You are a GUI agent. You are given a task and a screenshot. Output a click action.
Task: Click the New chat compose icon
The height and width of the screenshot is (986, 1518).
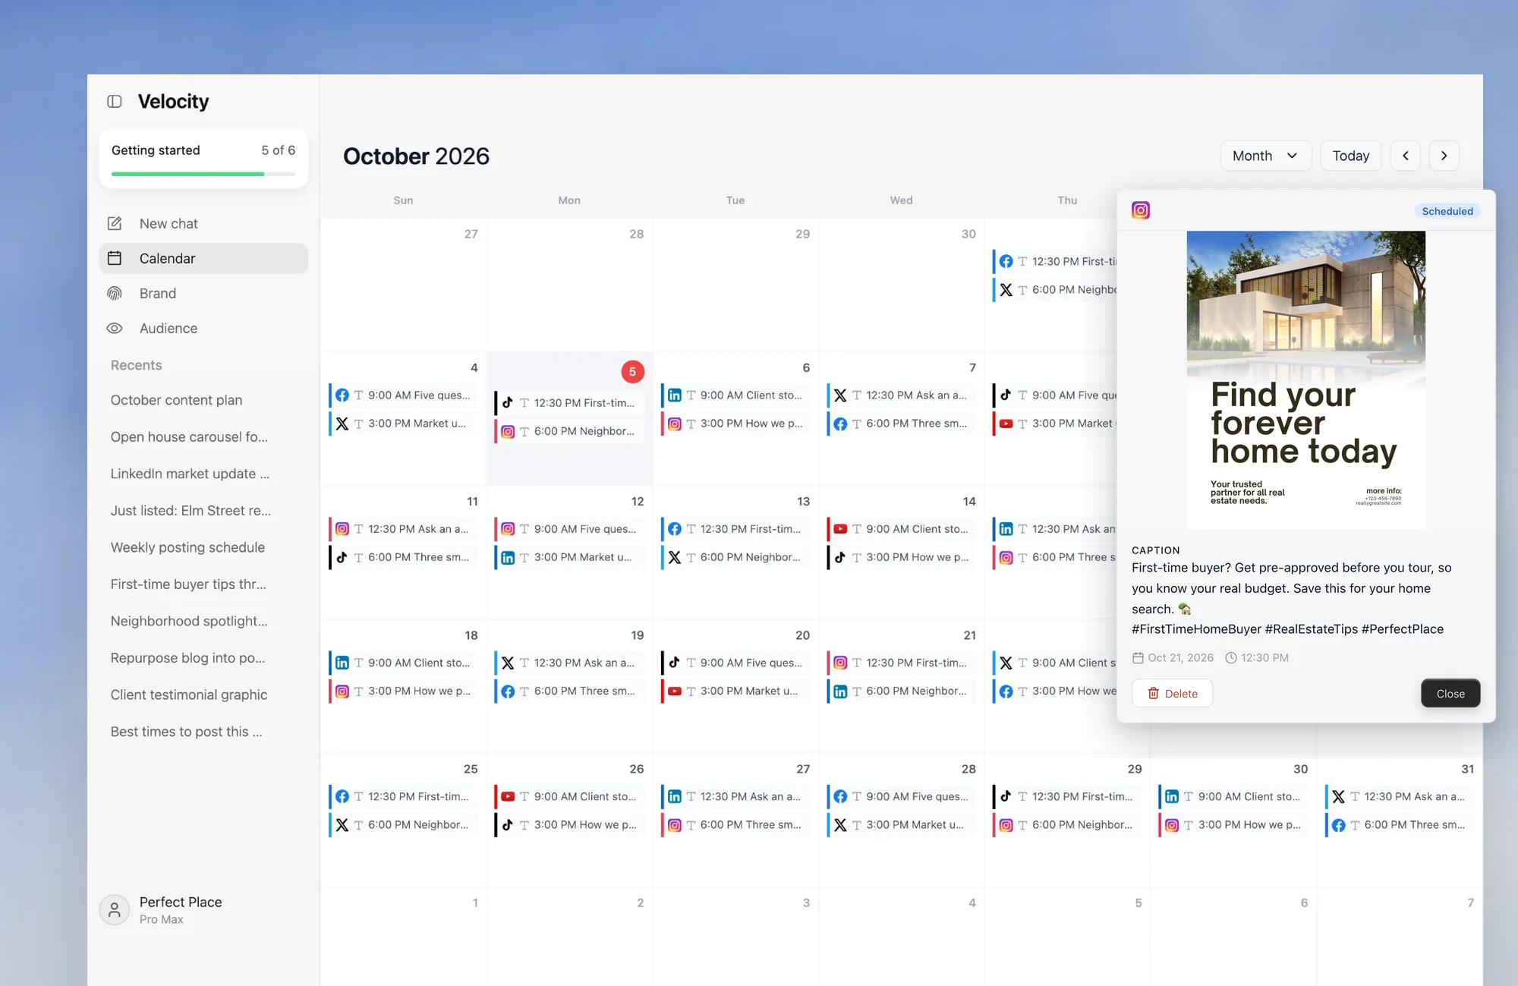pyautogui.click(x=115, y=223)
